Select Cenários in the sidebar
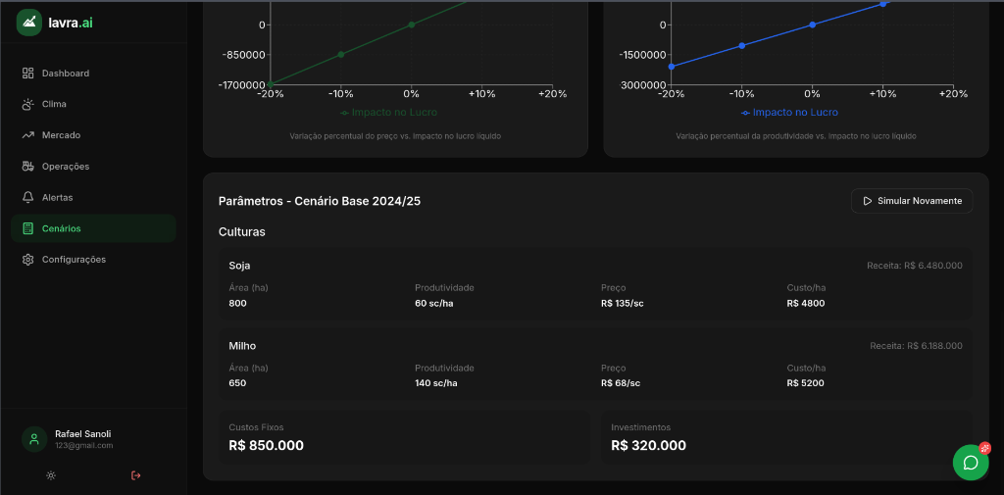The height and width of the screenshot is (495, 1004). (93, 228)
